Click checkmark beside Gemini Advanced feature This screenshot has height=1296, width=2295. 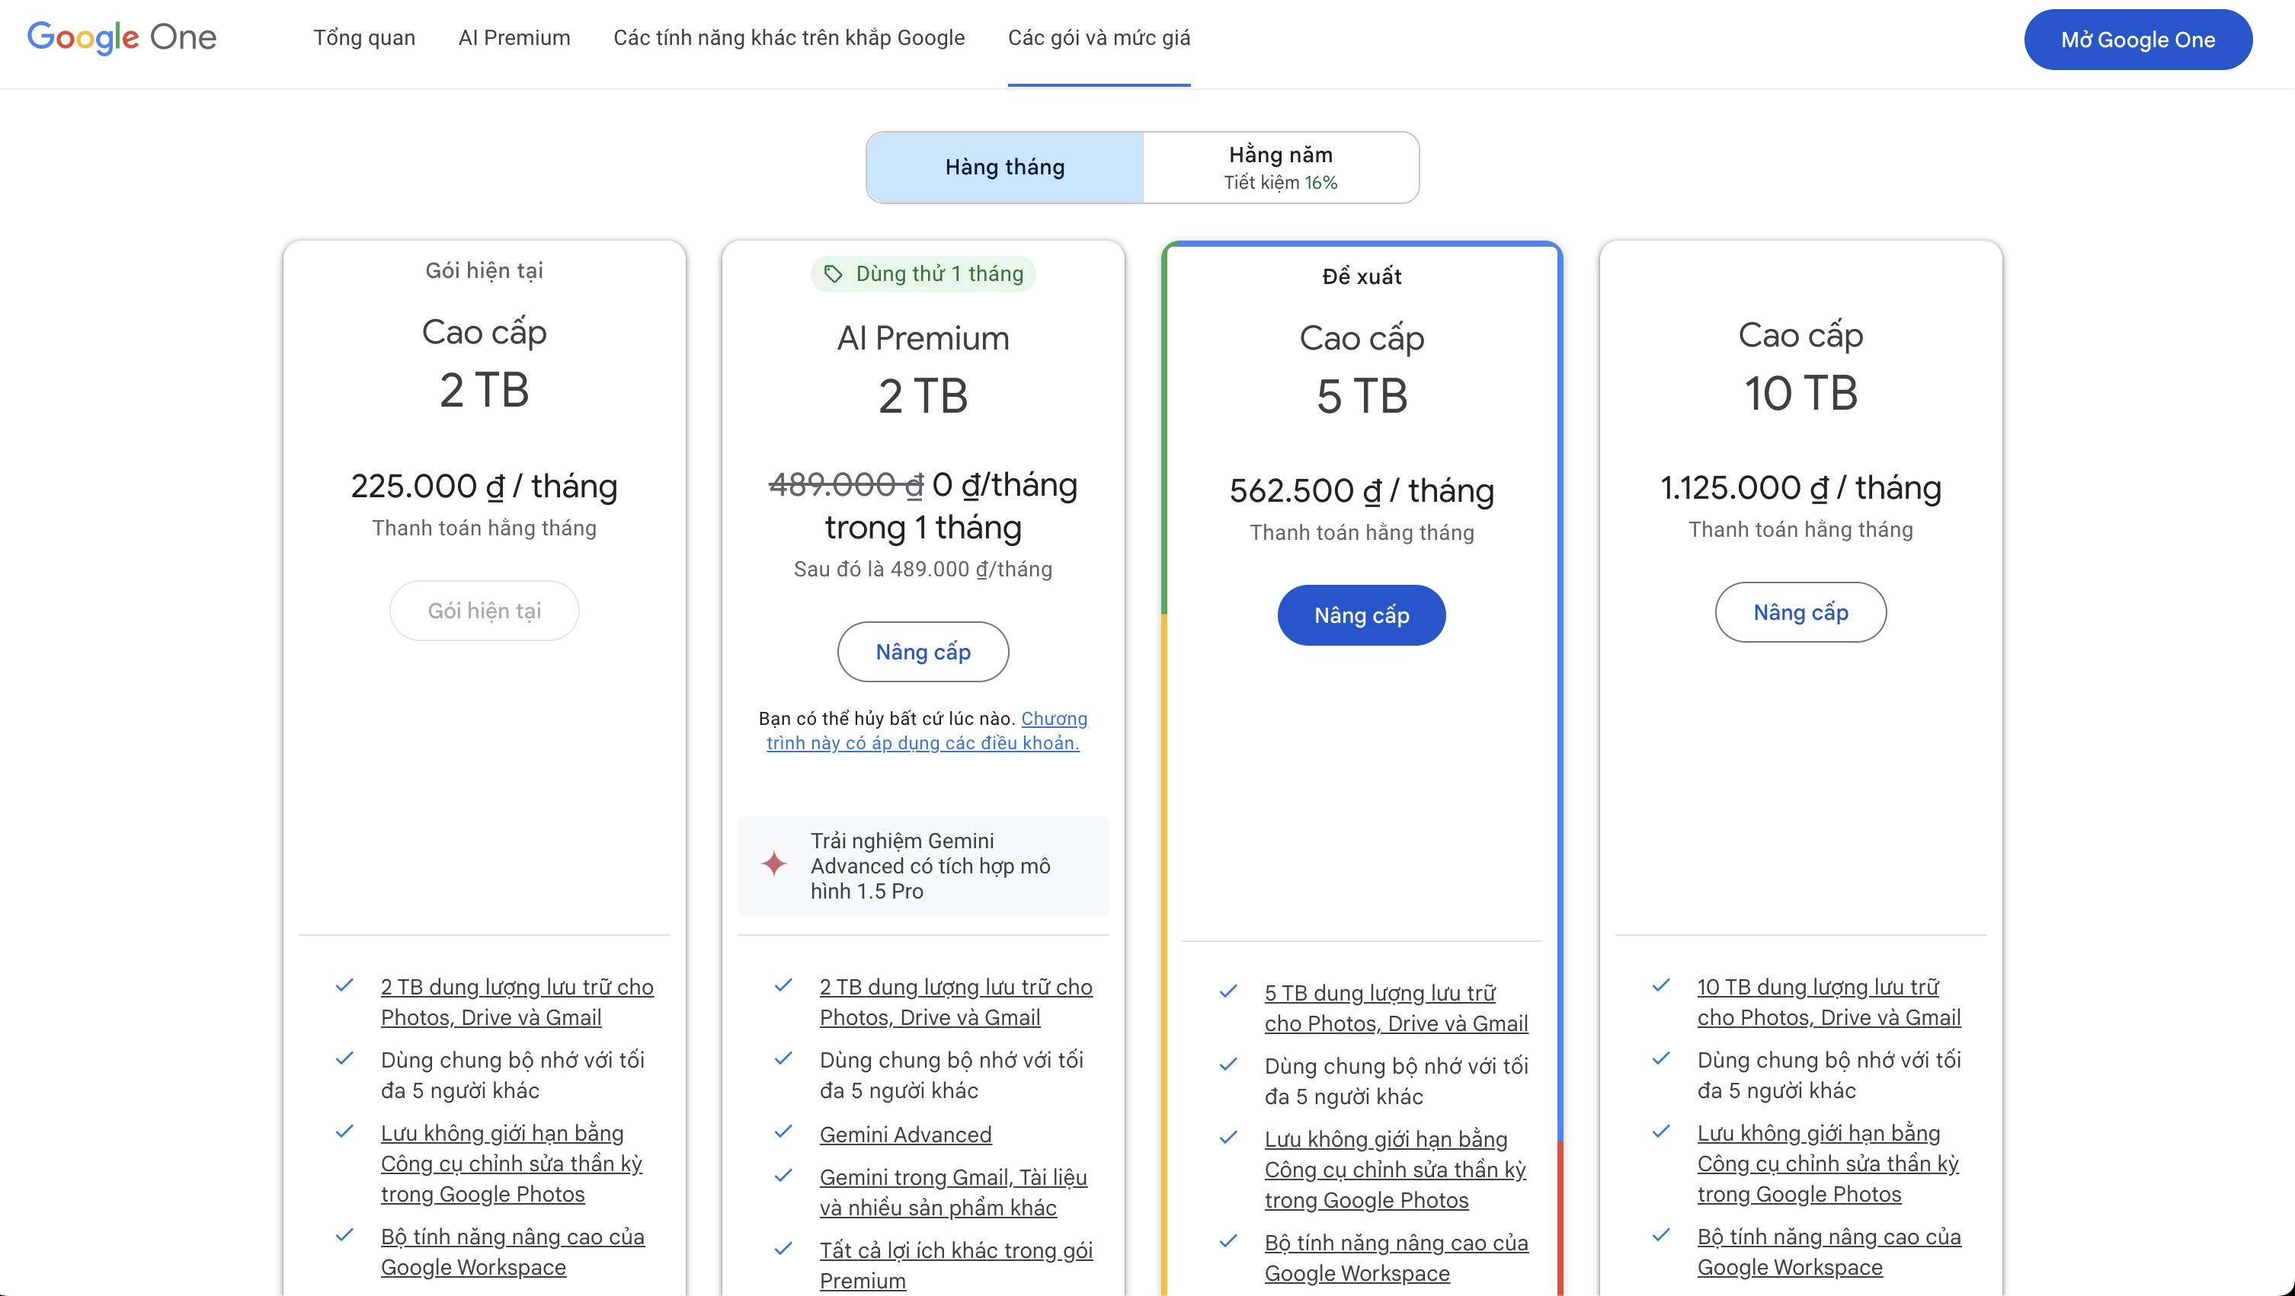coord(783,1132)
